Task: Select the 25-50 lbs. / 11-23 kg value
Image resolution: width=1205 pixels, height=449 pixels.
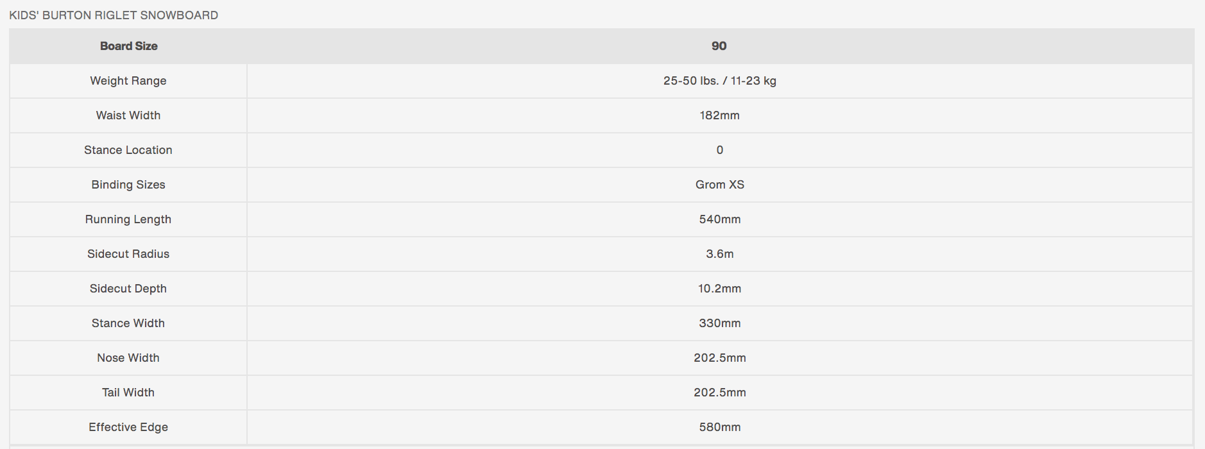Action: (x=719, y=81)
